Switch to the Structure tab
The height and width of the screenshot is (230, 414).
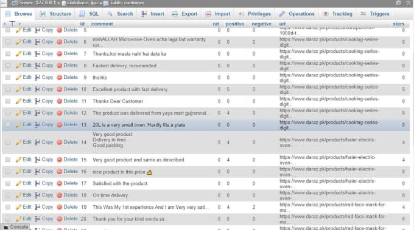[55, 14]
